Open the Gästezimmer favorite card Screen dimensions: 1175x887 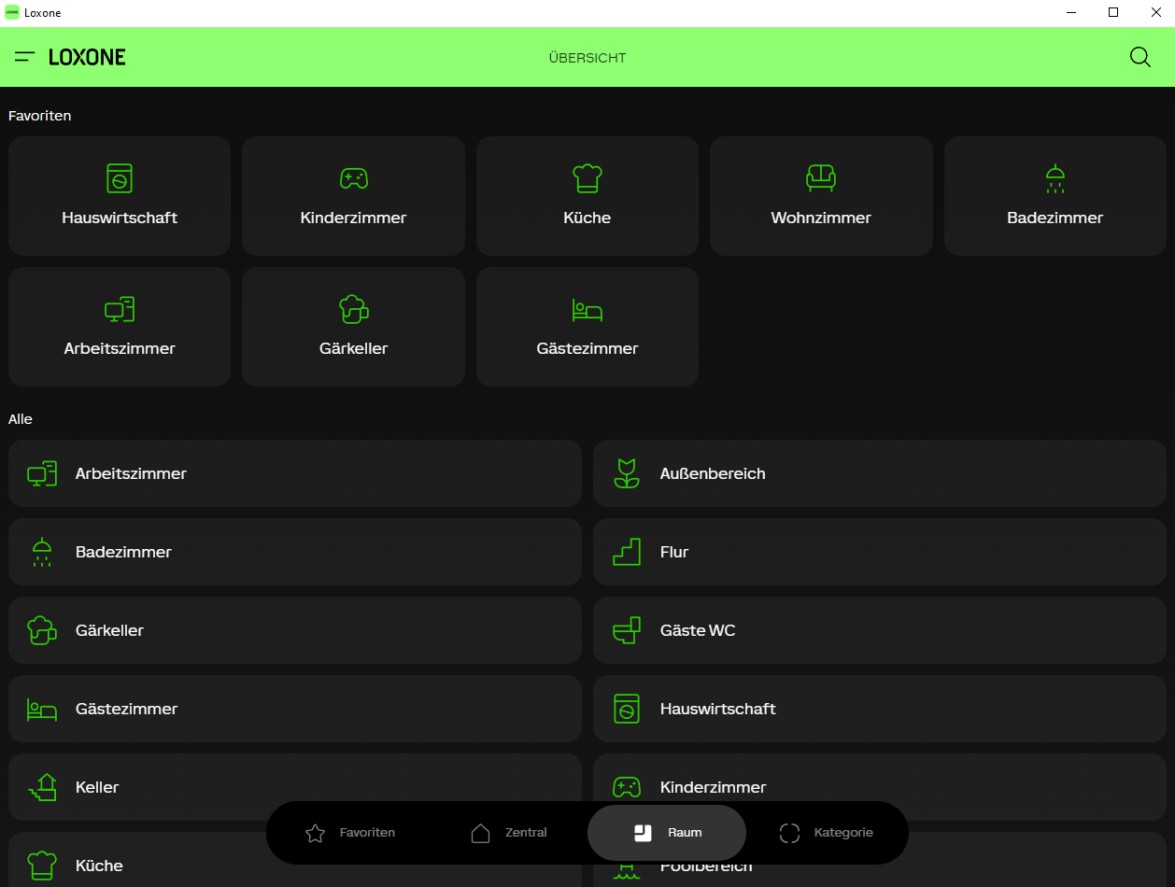coord(587,327)
